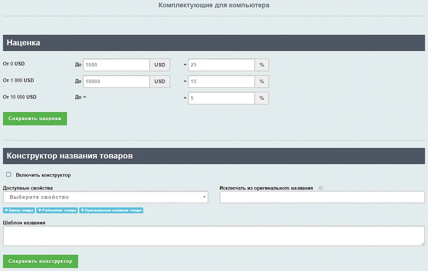Click the Конструктор названия товаров header

[x=214, y=156]
